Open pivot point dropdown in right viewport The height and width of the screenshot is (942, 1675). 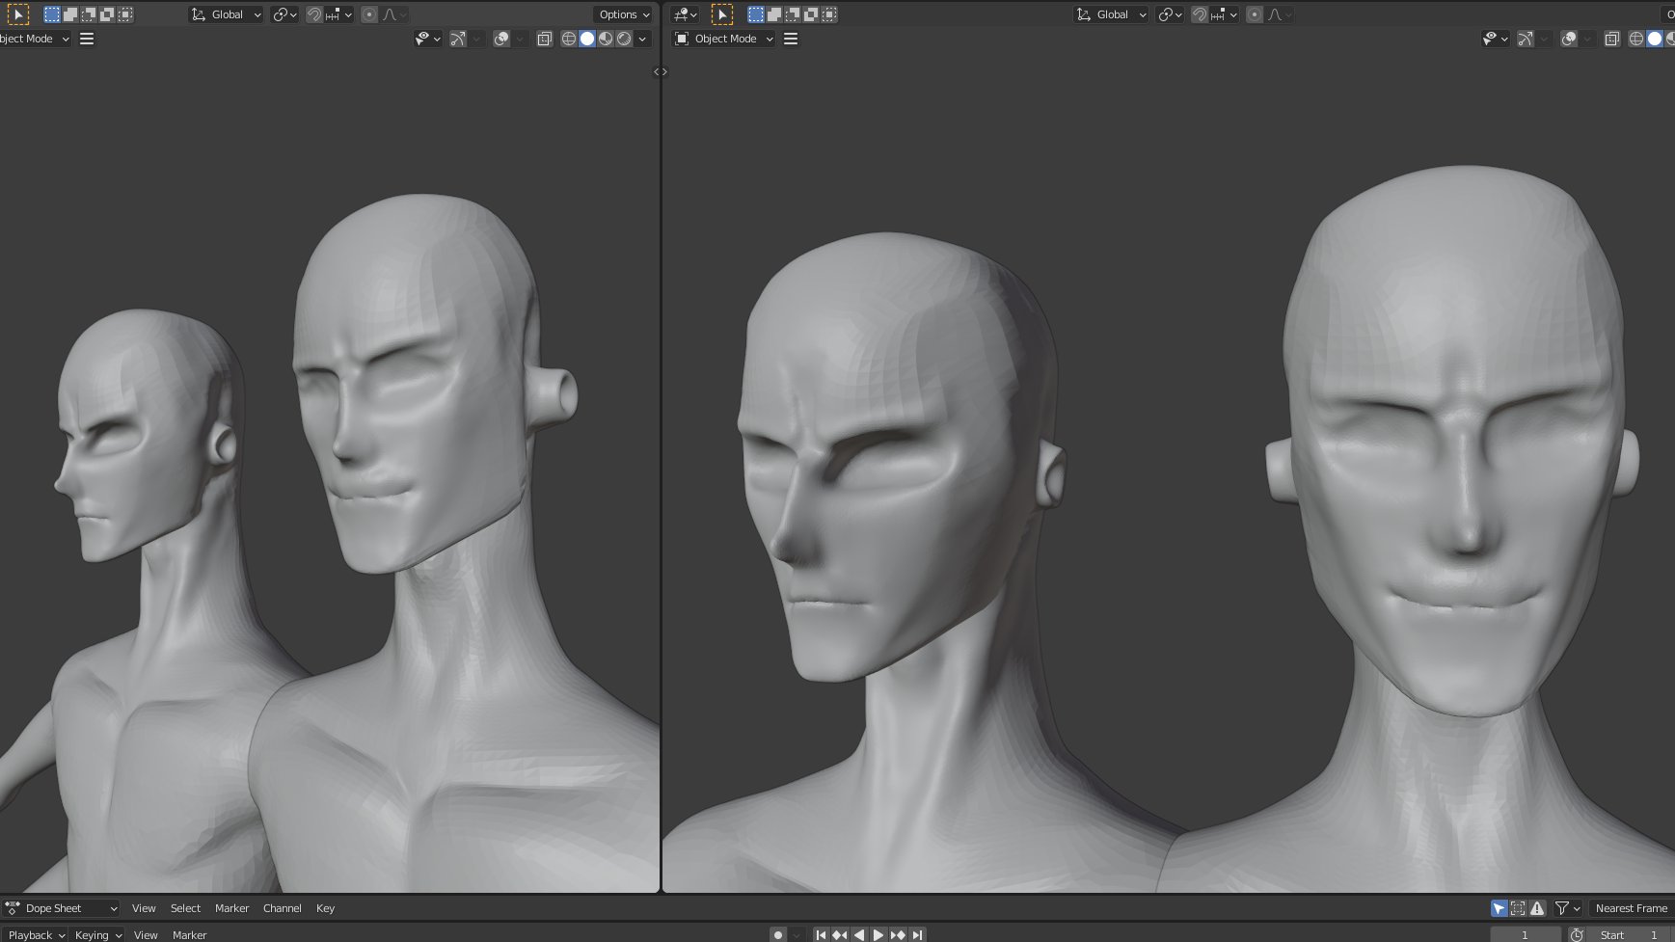point(1169,14)
